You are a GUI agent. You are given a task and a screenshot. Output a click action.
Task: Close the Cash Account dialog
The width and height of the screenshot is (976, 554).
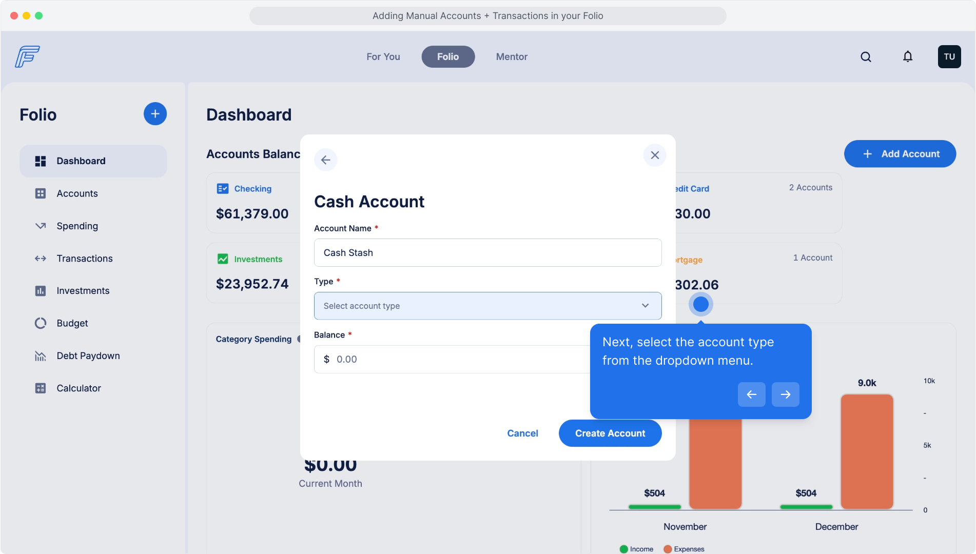coord(655,155)
